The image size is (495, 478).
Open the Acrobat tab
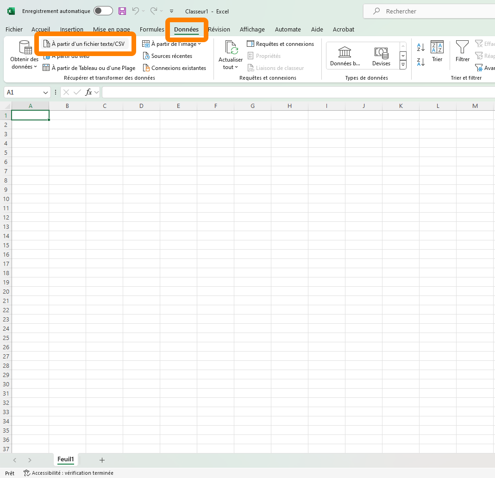click(x=344, y=29)
